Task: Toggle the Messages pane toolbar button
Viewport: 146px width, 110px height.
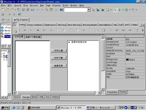Action: click(115, 10)
